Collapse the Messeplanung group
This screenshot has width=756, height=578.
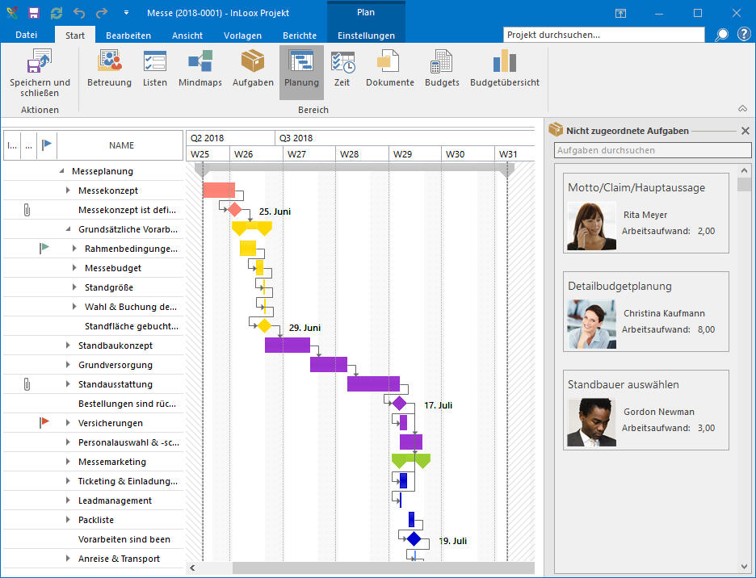tap(62, 171)
